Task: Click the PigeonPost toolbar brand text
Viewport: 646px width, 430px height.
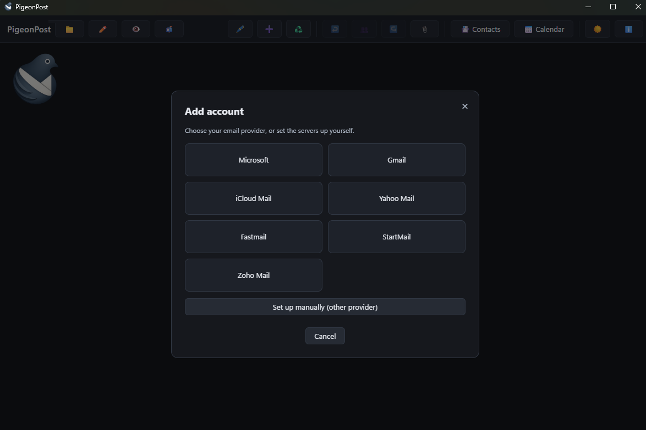Action: point(29,30)
